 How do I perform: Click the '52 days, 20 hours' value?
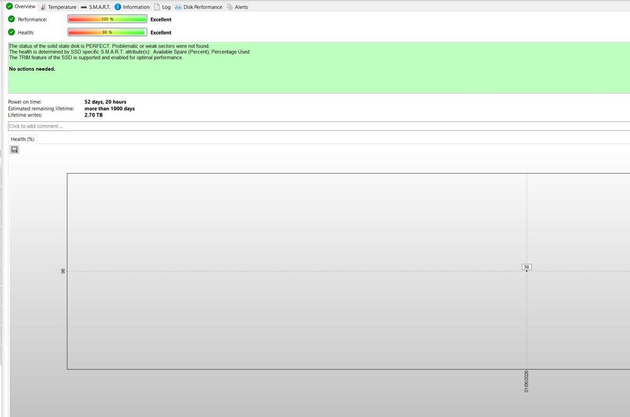(x=105, y=102)
